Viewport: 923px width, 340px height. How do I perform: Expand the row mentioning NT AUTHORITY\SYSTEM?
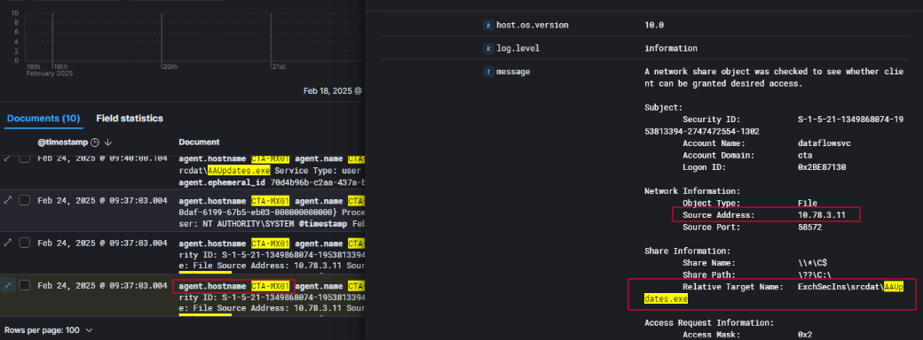8,200
